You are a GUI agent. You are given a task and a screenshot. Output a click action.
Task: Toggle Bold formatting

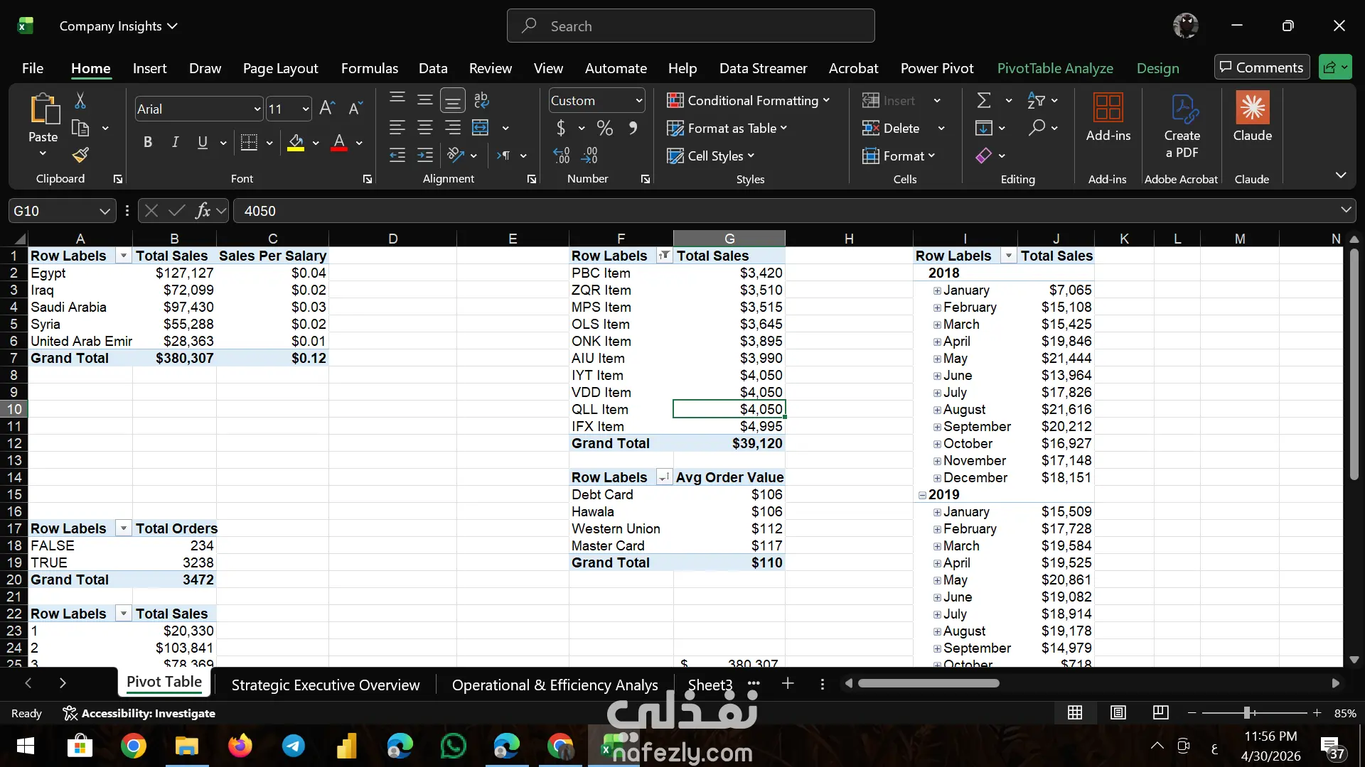[x=148, y=142]
